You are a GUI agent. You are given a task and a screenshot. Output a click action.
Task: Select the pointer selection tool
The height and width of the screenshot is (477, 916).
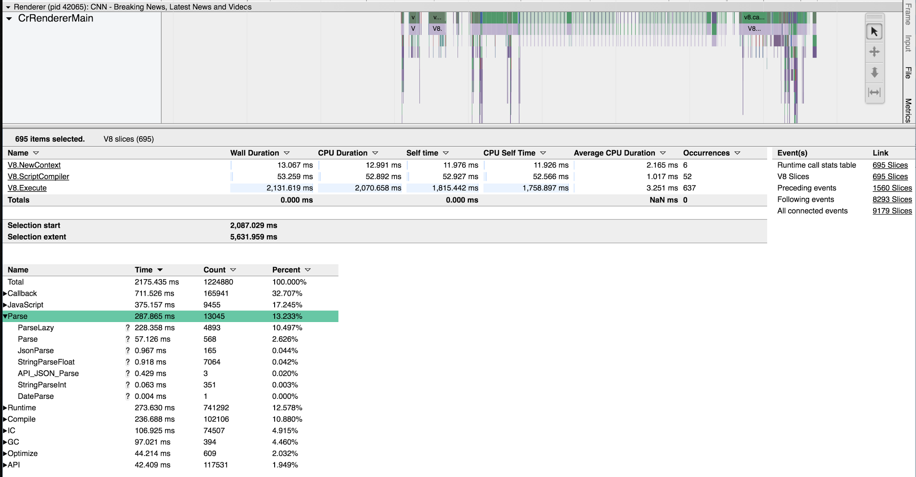coord(874,32)
